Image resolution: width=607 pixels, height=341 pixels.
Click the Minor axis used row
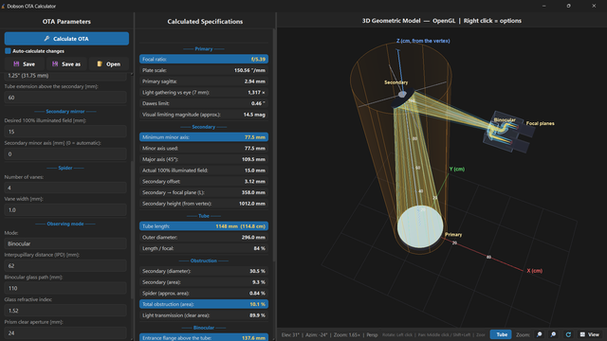204,149
